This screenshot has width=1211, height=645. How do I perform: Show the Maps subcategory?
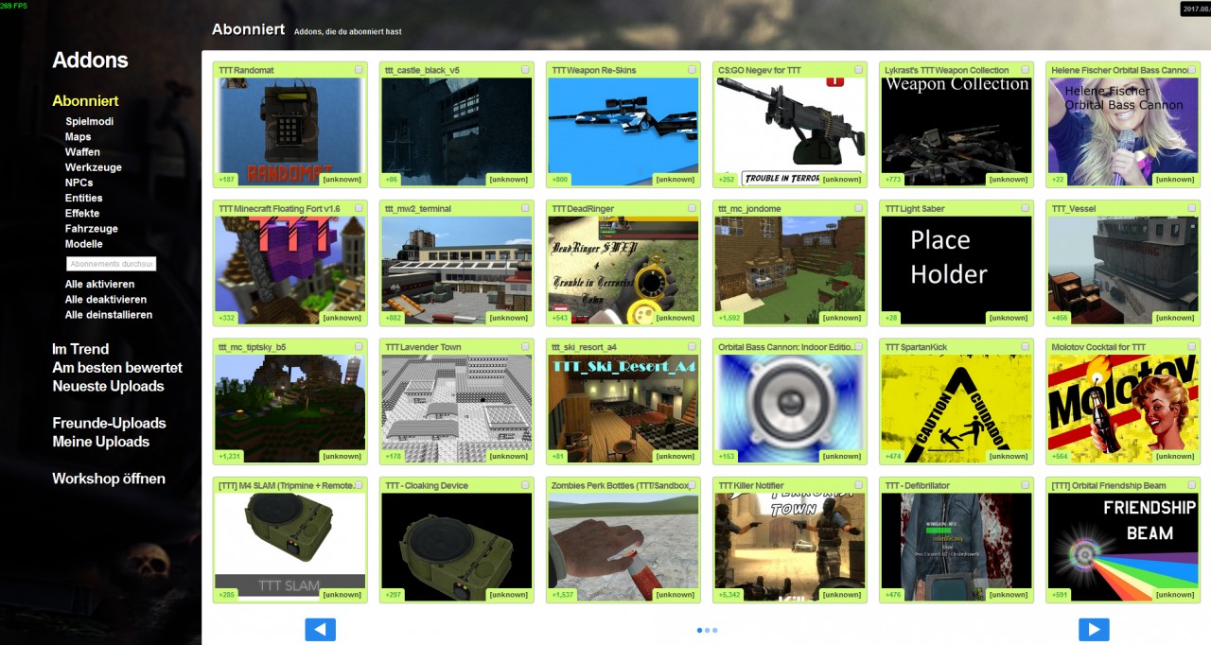(79, 137)
